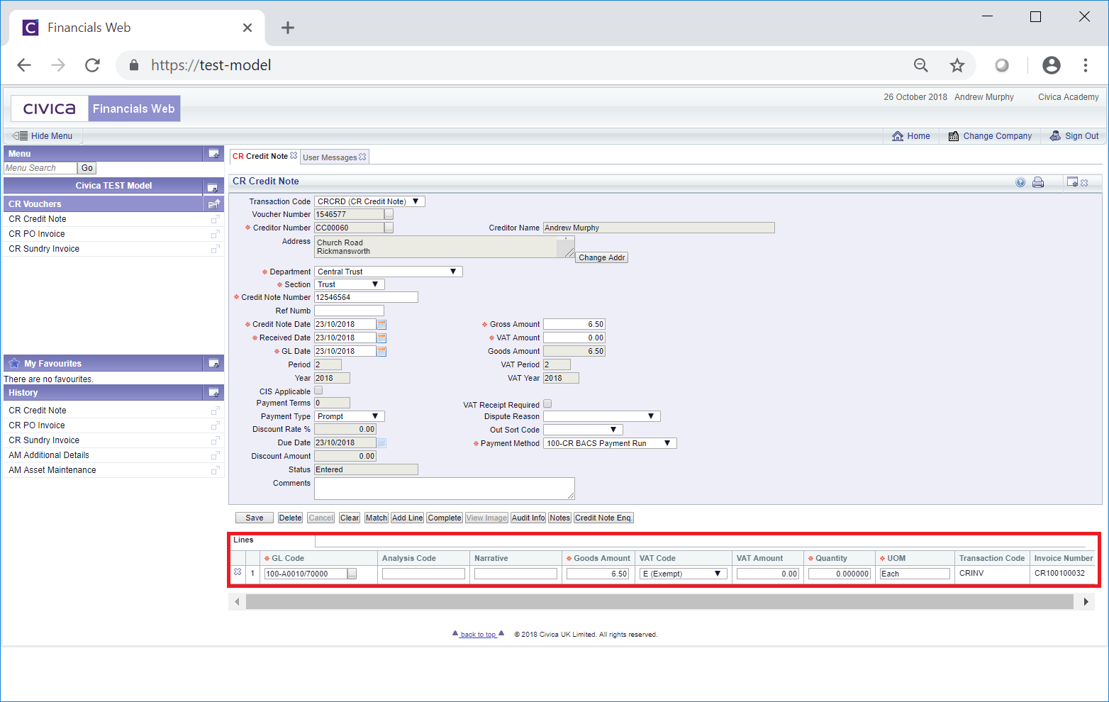The image size is (1109, 702).
Task: Close the CR Credit Note tab
Action: pyautogui.click(x=294, y=155)
